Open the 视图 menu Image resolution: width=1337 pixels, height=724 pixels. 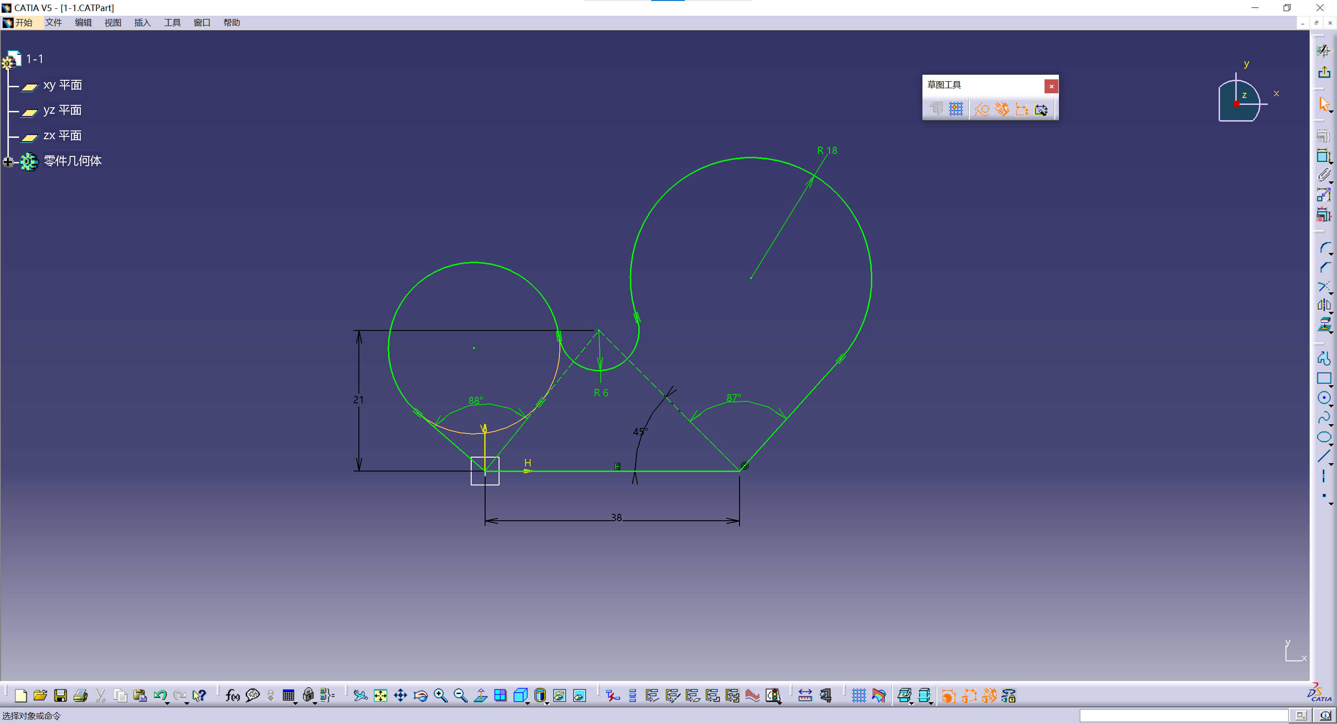(x=113, y=22)
